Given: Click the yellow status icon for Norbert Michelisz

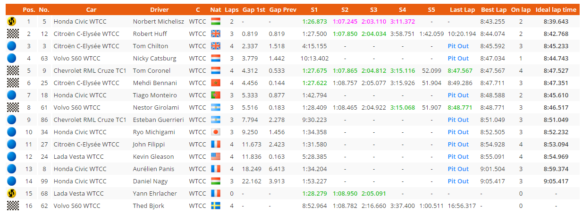Looking at the screenshot, I should pyautogui.click(x=12, y=22).
